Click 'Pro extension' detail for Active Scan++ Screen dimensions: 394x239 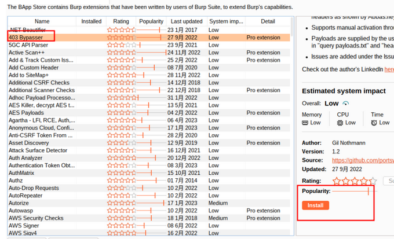click(x=263, y=53)
